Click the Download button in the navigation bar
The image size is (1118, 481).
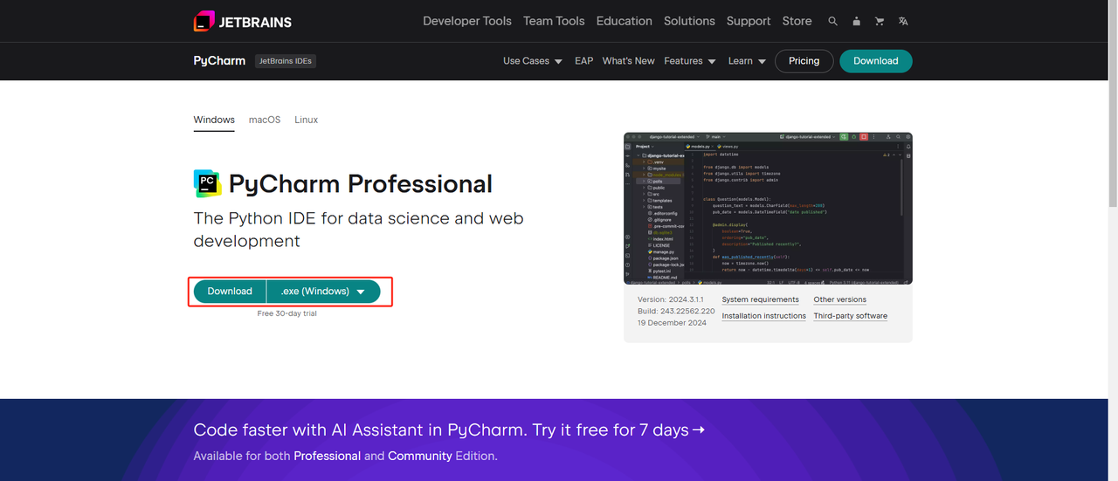pyautogui.click(x=876, y=61)
